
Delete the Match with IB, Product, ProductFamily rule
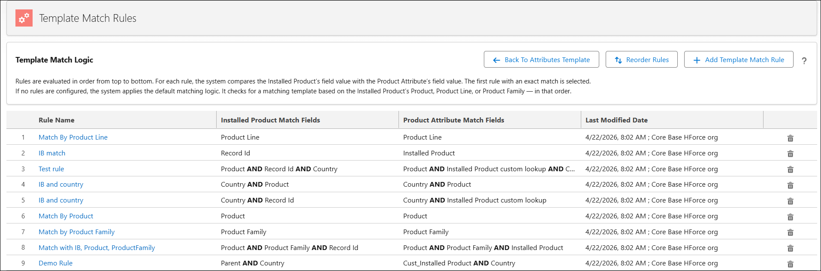coord(790,248)
